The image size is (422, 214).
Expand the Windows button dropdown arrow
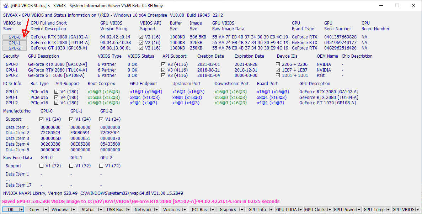(73, 209)
